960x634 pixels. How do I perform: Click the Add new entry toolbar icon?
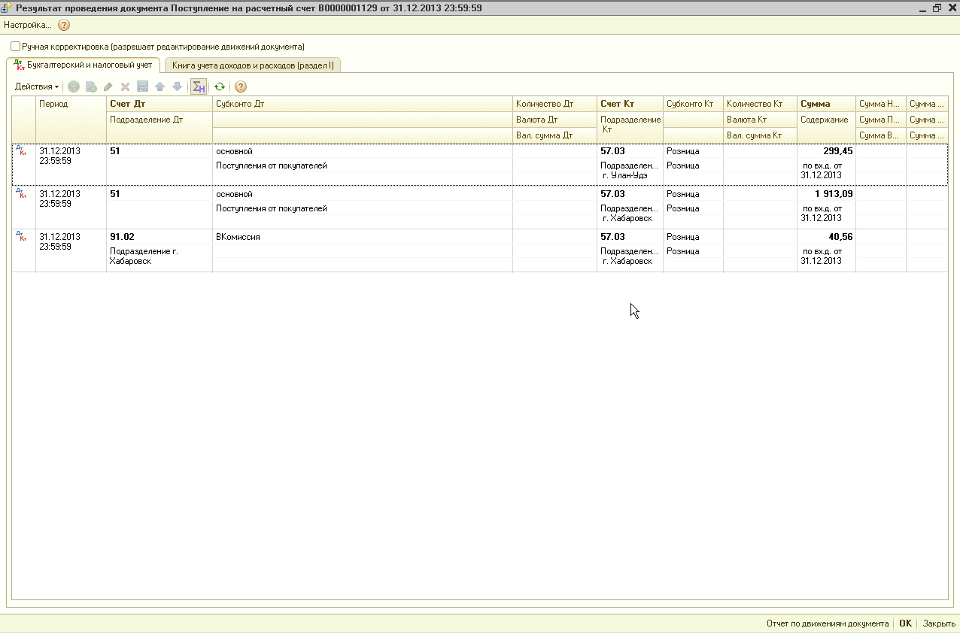point(74,86)
